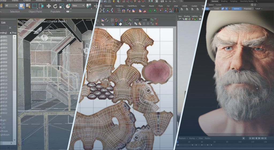Select the Select by Name list icon
274x150 pixels.
[x=28, y=6]
